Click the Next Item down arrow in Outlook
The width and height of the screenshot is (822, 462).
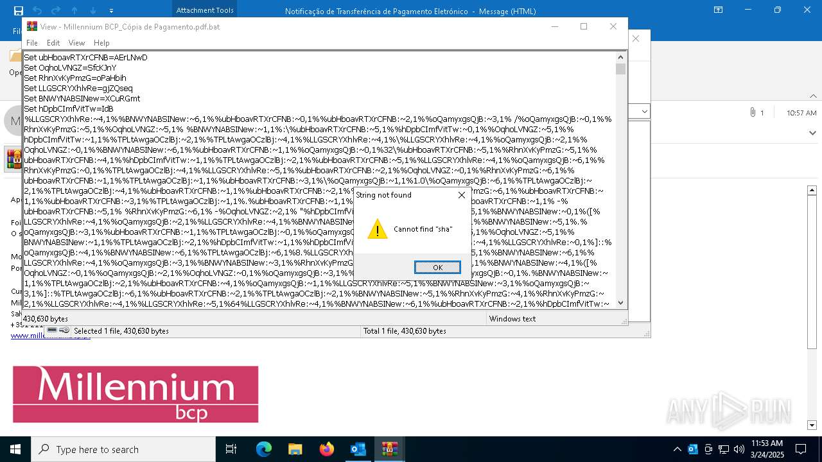[93, 10]
